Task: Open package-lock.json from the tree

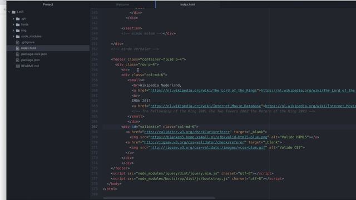Action: [34, 54]
